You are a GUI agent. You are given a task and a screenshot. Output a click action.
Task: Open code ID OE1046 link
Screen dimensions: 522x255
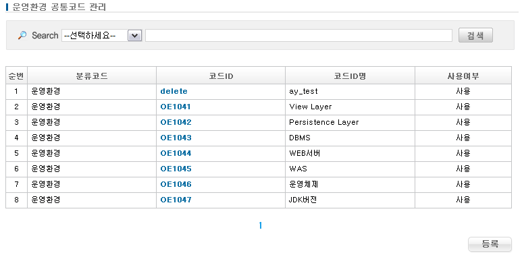coord(176,184)
